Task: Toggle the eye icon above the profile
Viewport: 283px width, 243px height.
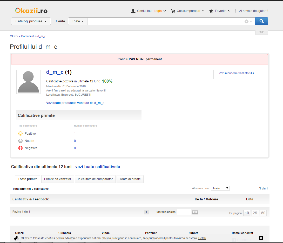Action: click(x=261, y=32)
